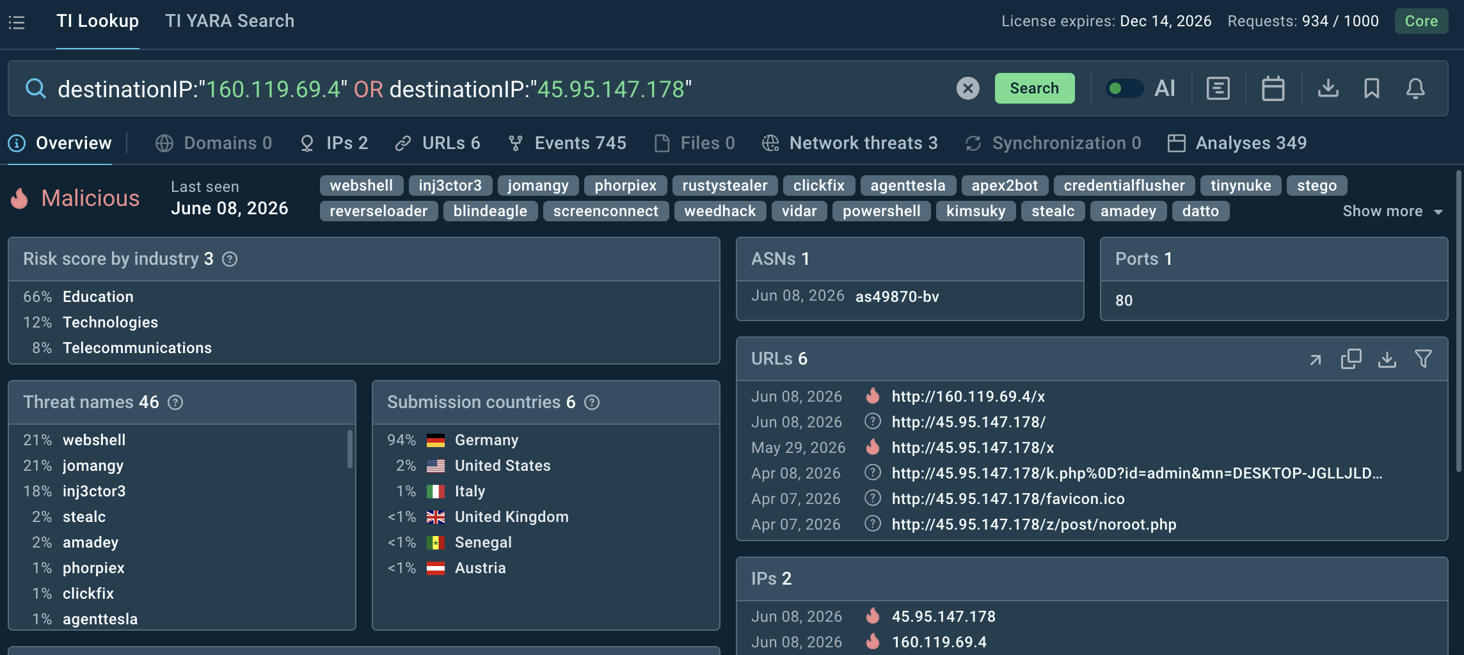
Task: Click the main page vertical scrollbar
Action: coord(1459,321)
